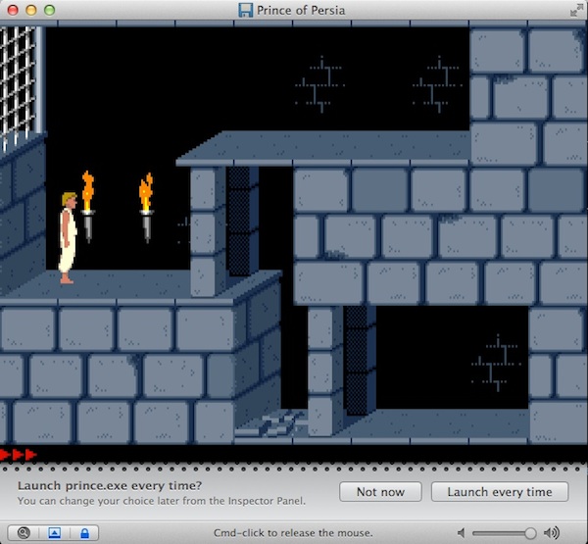Toggle the mouse lock padlock button
588x544 pixels.
[84, 533]
